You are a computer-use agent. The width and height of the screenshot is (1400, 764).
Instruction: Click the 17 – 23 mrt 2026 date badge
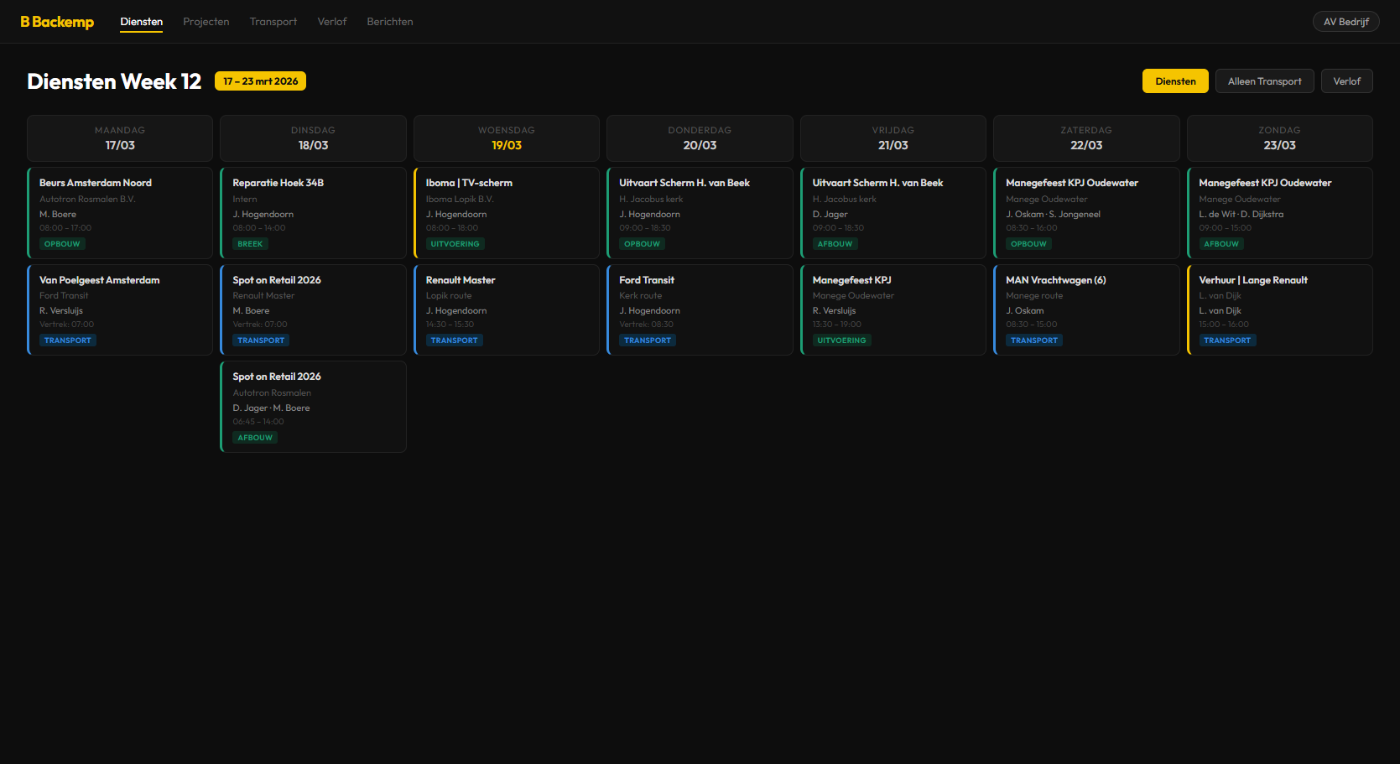pos(260,81)
